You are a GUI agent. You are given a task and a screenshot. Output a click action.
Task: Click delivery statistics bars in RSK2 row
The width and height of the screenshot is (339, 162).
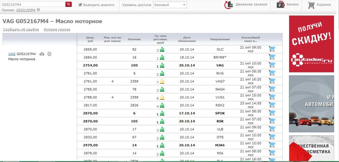162,106
